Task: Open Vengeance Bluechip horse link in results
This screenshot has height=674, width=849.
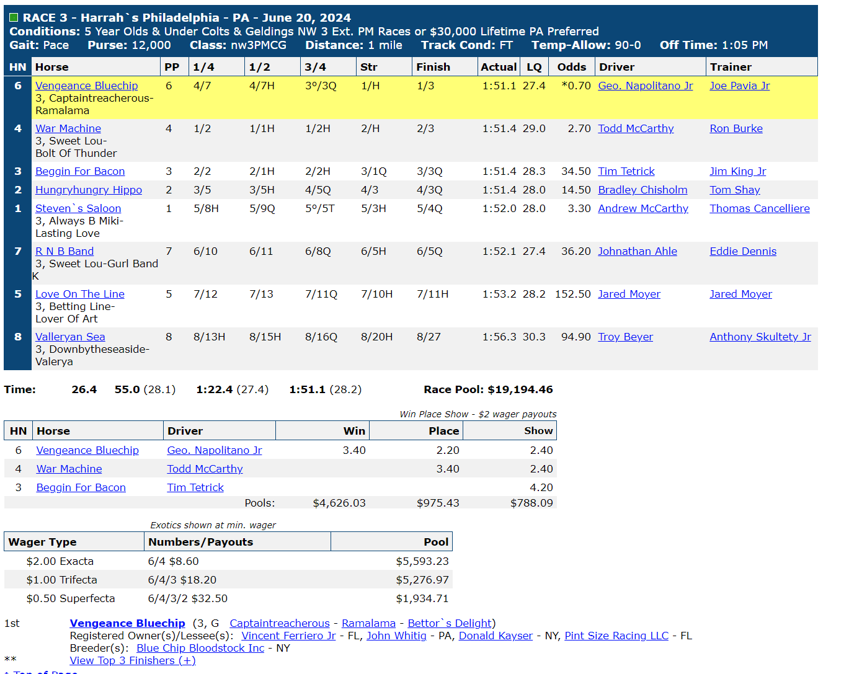Action: [x=86, y=86]
